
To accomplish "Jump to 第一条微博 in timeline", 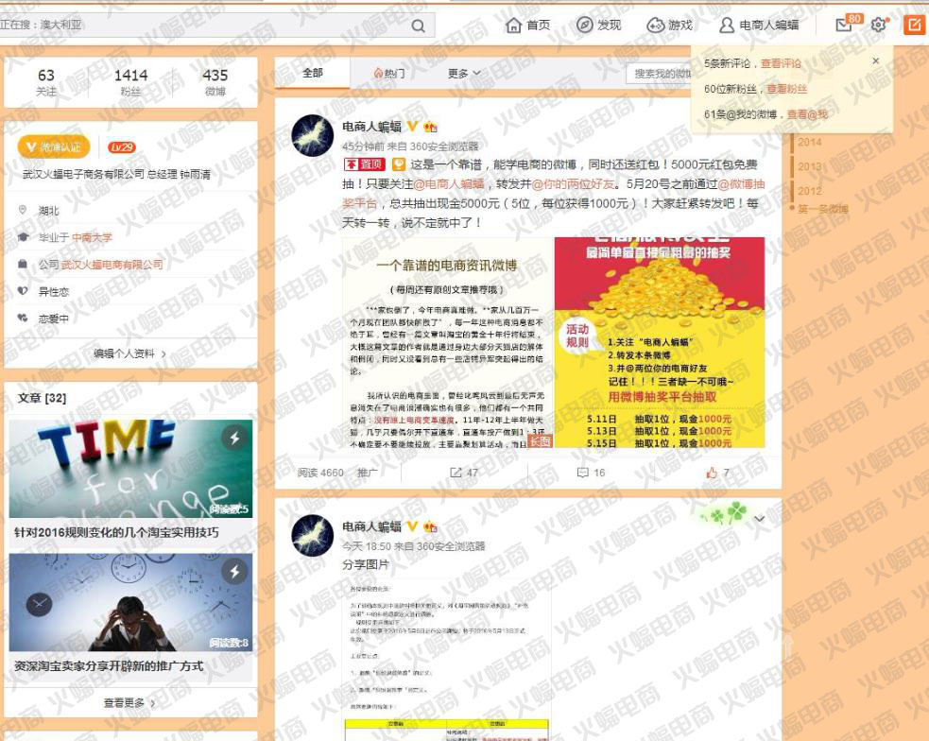I will (822, 209).
